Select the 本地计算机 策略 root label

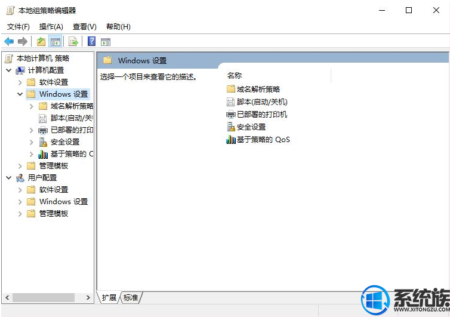click(43, 59)
